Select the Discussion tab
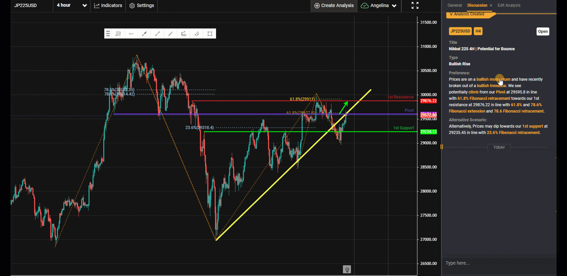567x276 pixels. click(477, 5)
